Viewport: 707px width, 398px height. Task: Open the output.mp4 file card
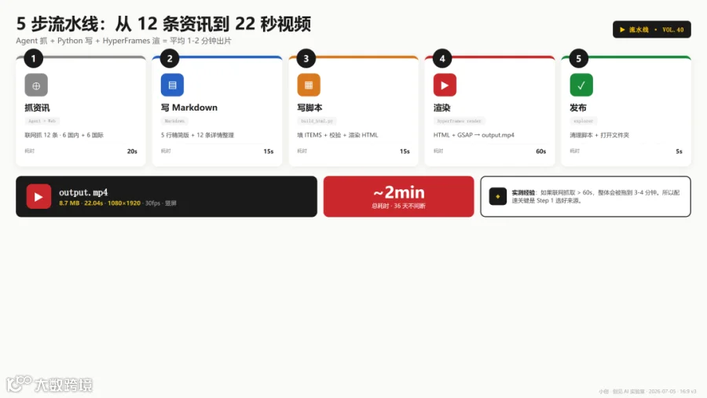tap(167, 196)
